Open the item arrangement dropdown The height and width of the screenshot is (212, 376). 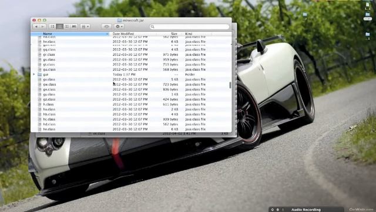click(x=85, y=26)
